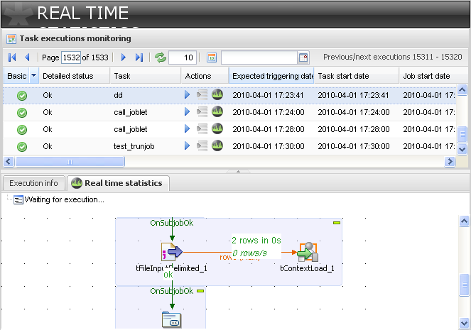This screenshot has height=330, width=471.
Task: Sort by the Task column header
Action: point(146,76)
